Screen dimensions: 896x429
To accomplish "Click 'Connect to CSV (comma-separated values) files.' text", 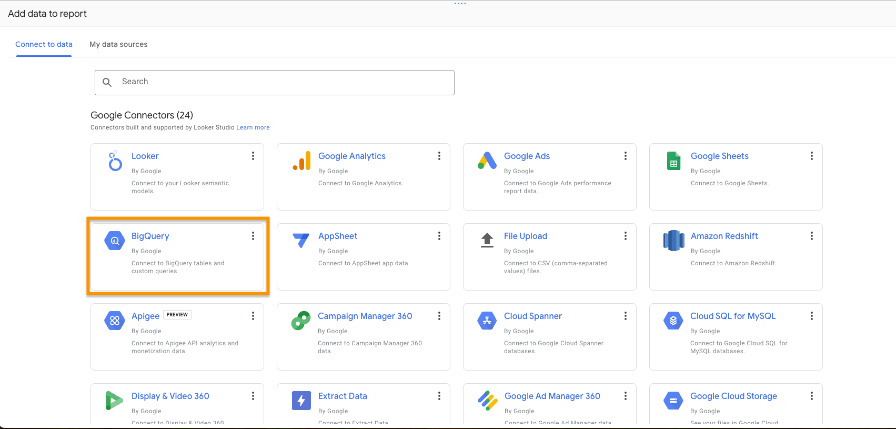I will point(556,267).
